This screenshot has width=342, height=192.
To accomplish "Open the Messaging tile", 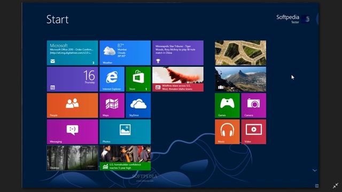I will pyautogui.click(x=73, y=132).
